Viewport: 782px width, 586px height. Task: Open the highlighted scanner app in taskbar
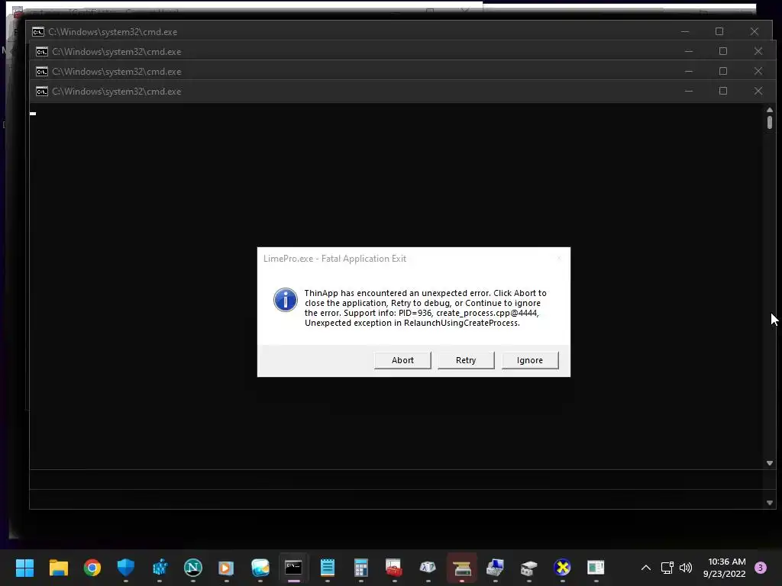click(462, 568)
